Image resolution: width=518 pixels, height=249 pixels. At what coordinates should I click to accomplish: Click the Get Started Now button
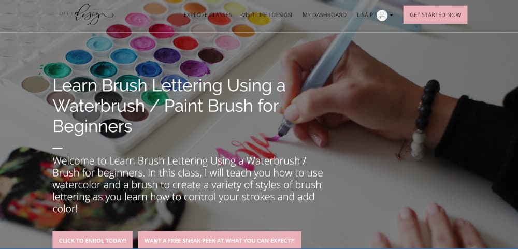pos(435,15)
